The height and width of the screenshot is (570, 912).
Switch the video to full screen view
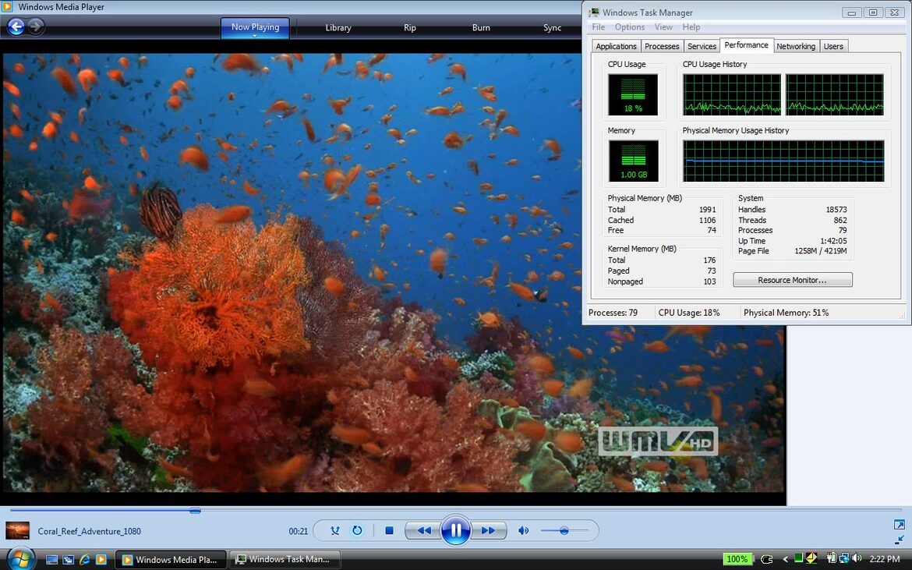point(899,525)
